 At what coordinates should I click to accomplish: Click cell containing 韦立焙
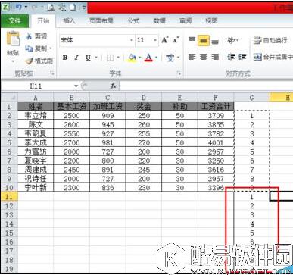36,116
